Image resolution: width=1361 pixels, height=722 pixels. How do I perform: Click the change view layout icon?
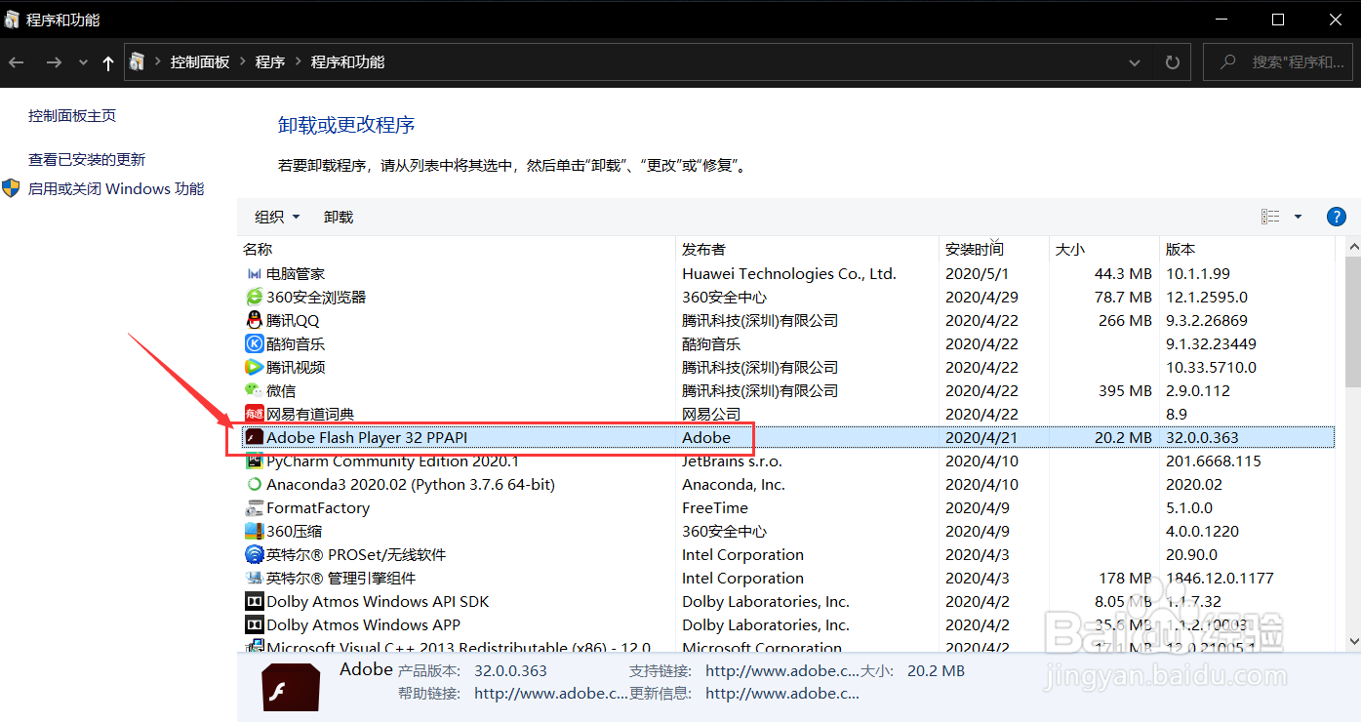pos(1270,217)
